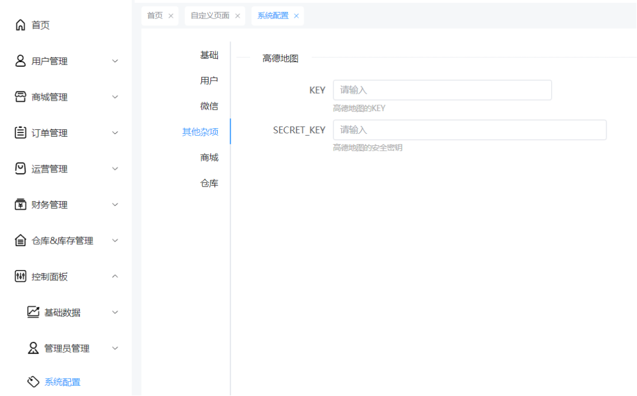Close the 系统配置 tab

[x=297, y=16]
